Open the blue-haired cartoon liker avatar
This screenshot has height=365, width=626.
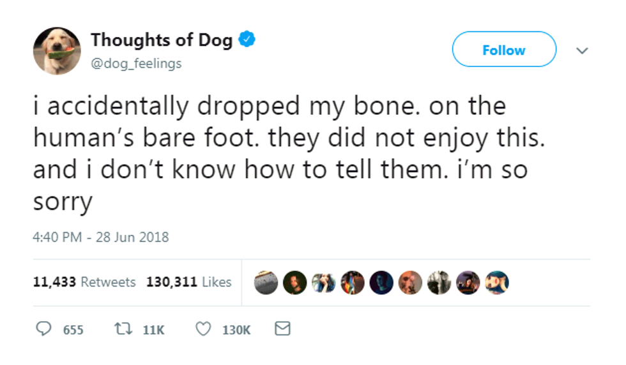[498, 282]
